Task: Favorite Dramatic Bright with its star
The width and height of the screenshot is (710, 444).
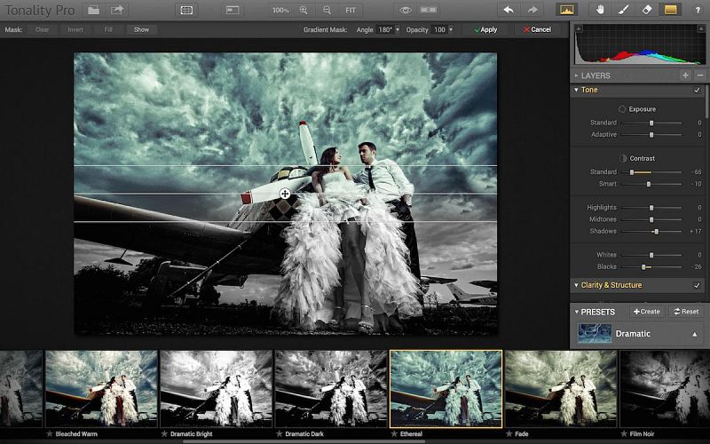Action: [x=164, y=434]
